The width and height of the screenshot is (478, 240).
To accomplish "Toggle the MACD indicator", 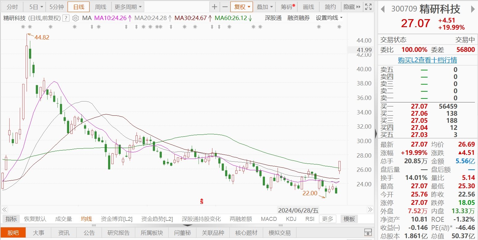I will [269, 219].
